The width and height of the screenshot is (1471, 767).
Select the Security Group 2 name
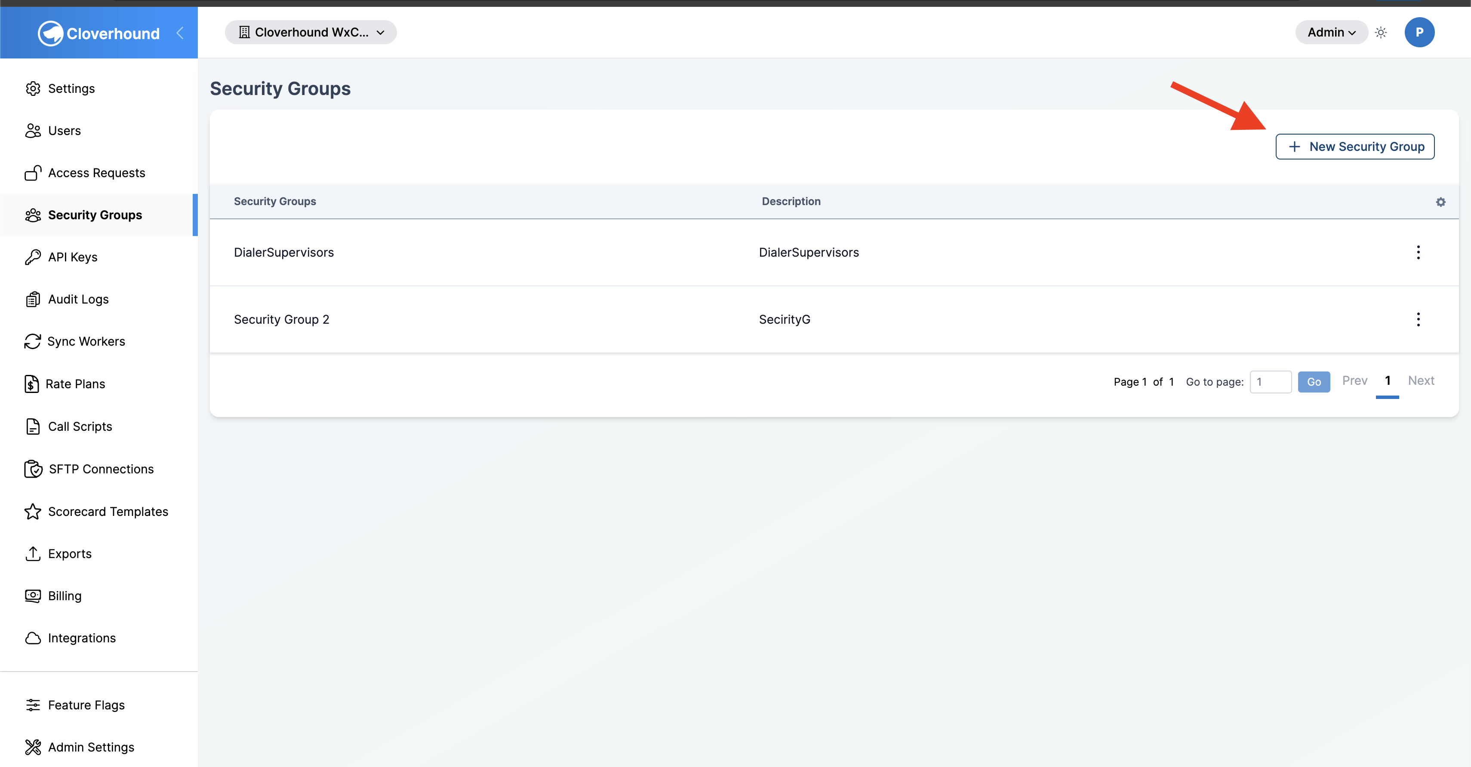(282, 319)
